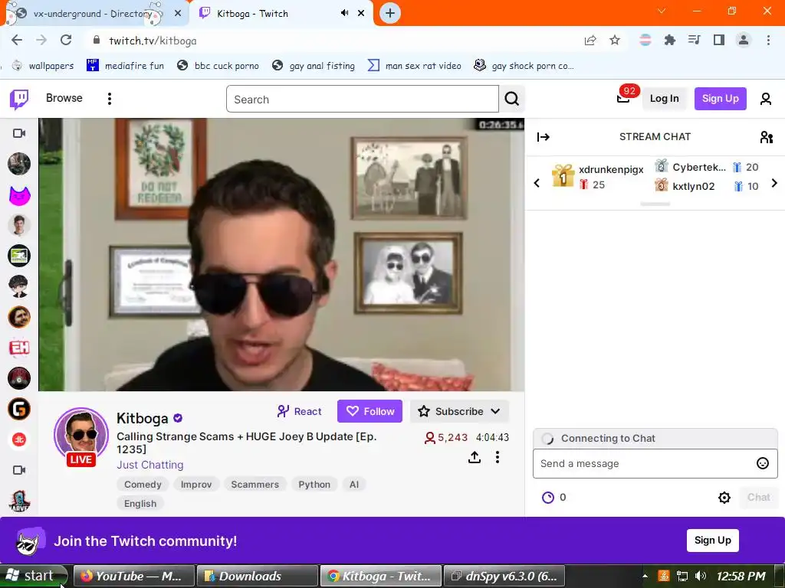
Task: Open the recommended-channels camera icon in sidebar
Action: click(19, 470)
